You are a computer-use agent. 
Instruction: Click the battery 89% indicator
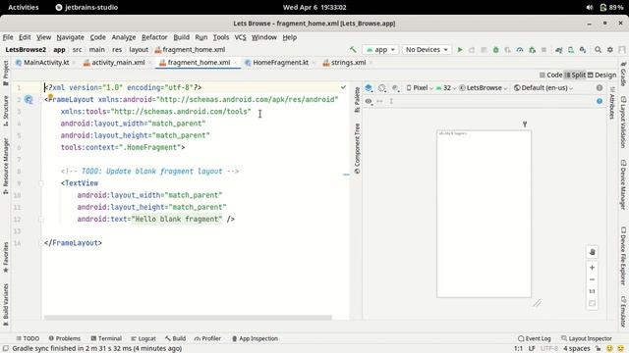tap(611, 7)
